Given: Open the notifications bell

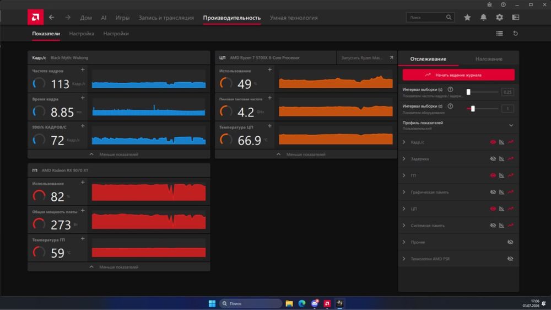Looking at the screenshot, I should (x=484, y=17).
